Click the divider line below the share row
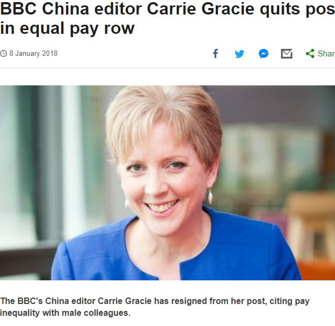This screenshot has height=326, width=335. point(167,68)
